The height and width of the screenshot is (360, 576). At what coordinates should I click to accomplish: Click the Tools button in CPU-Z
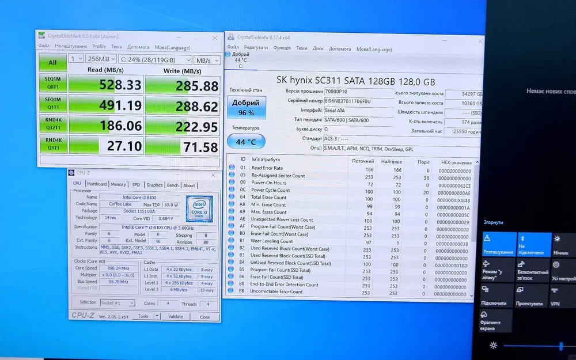point(143,316)
